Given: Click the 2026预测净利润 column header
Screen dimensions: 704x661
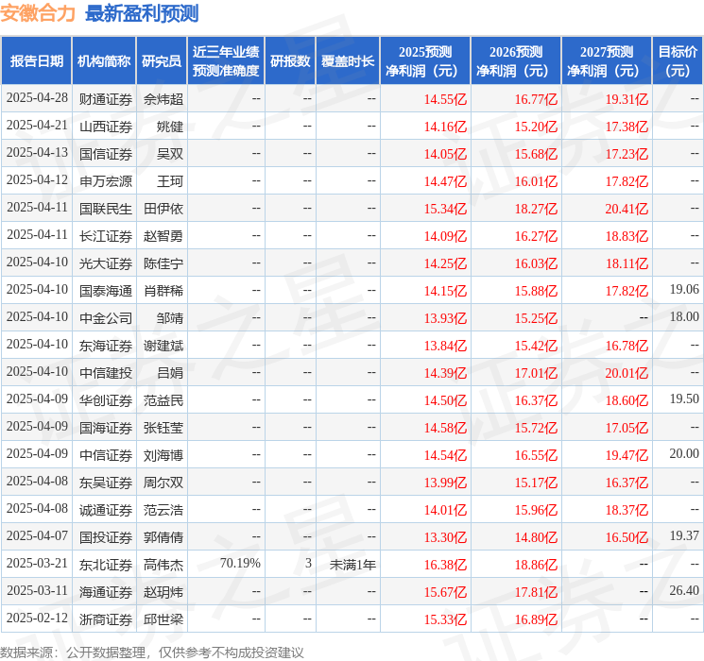Looking at the screenshot, I should tap(515, 61).
